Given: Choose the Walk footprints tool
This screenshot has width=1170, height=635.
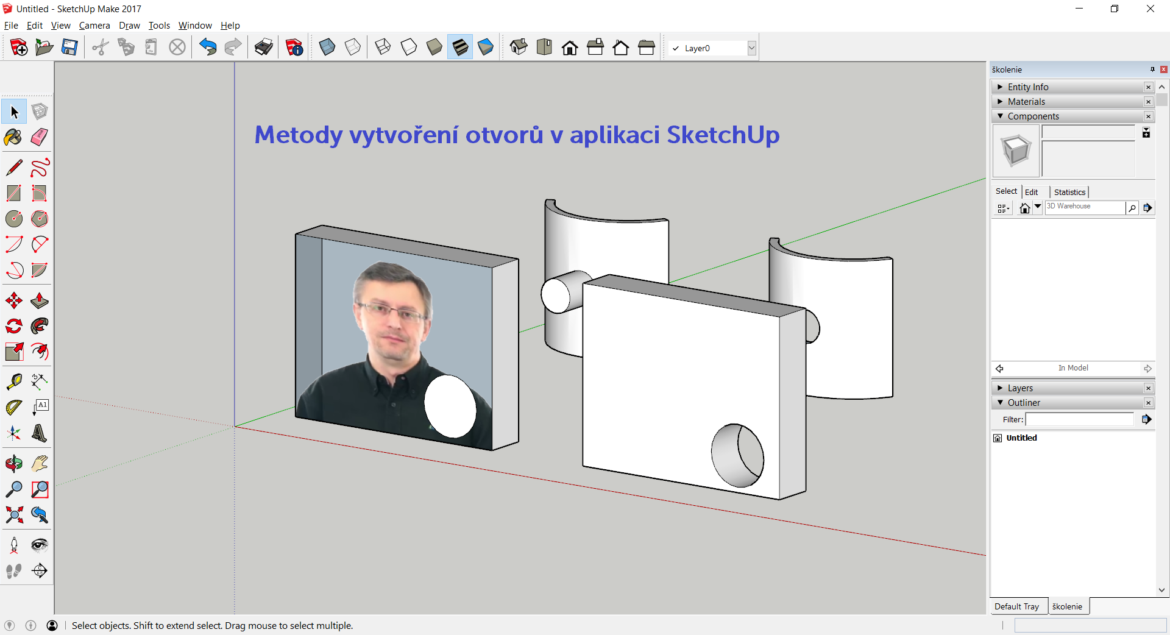Looking at the screenshot, I should pyautogui.click(x=14, y=571).
